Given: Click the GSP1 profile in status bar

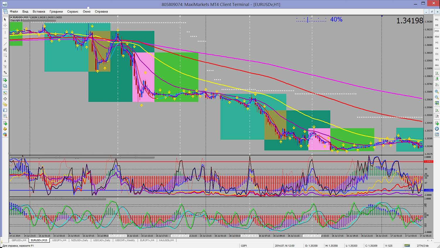Looking at the screenshot, I should pos(244,246).
